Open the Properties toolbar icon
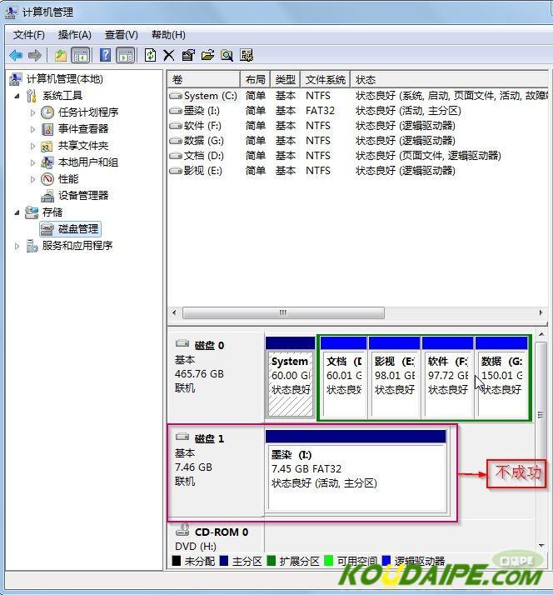The height and width of the screenshot is (595, 553). (188, 55)
